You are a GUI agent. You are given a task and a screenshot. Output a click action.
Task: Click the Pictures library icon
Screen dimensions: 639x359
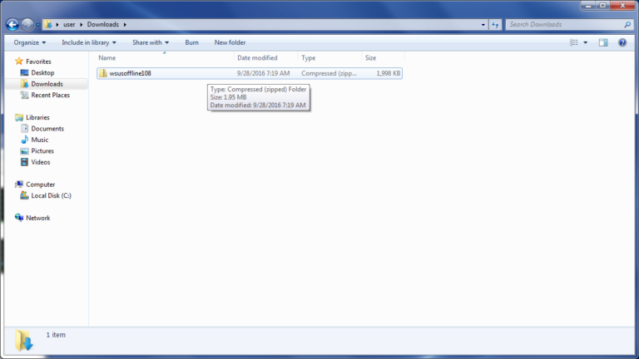[24, 150]
